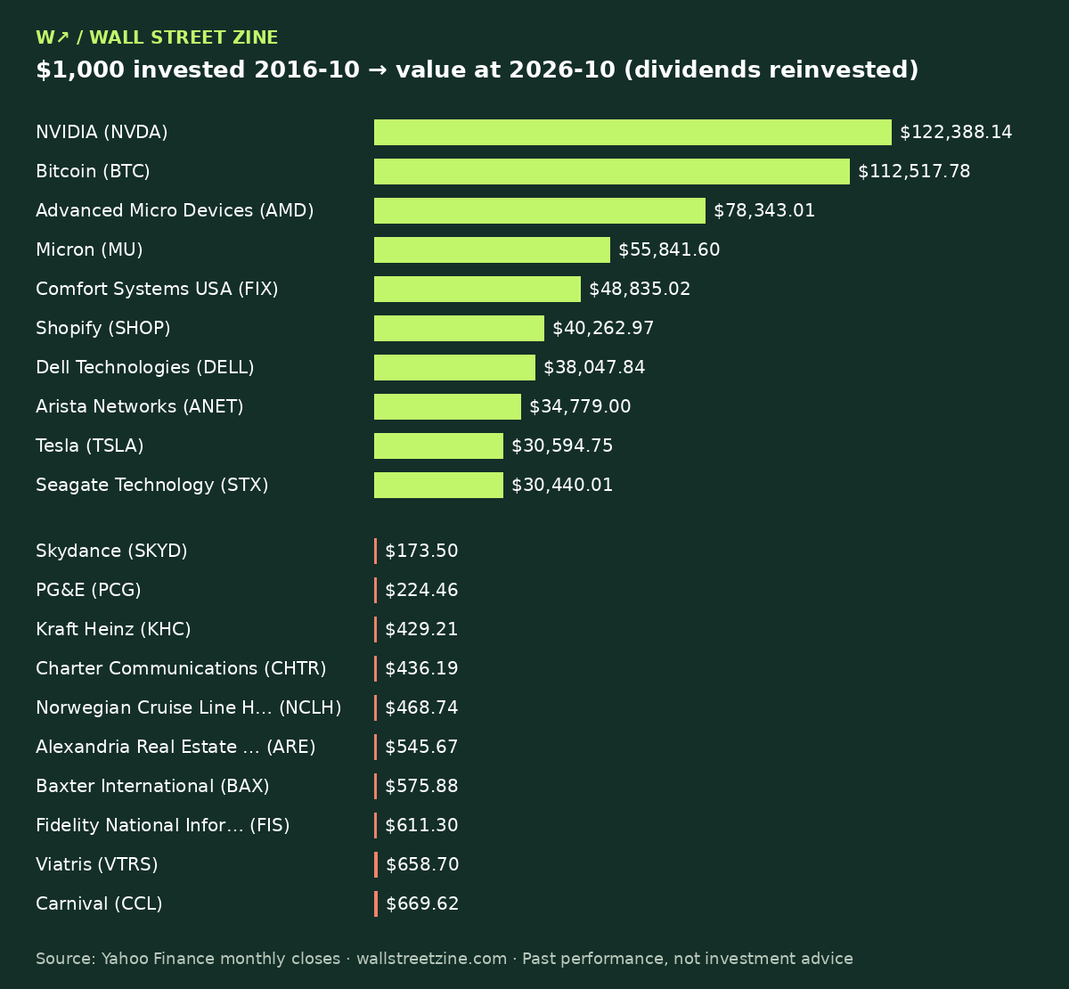Click the chart title about $1,000 invested
Screen dimensions: 1069x989
point(477,70)
